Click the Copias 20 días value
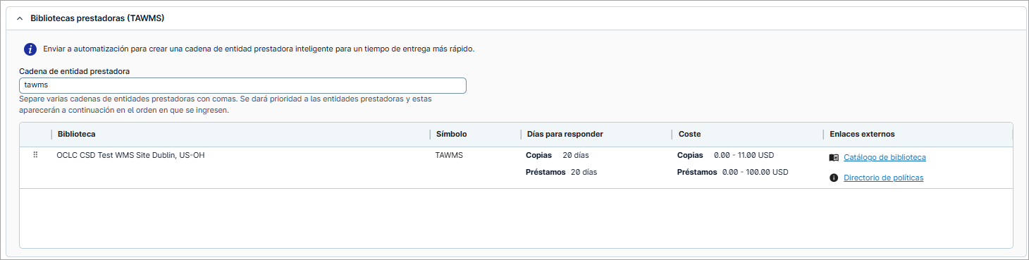 555,155
